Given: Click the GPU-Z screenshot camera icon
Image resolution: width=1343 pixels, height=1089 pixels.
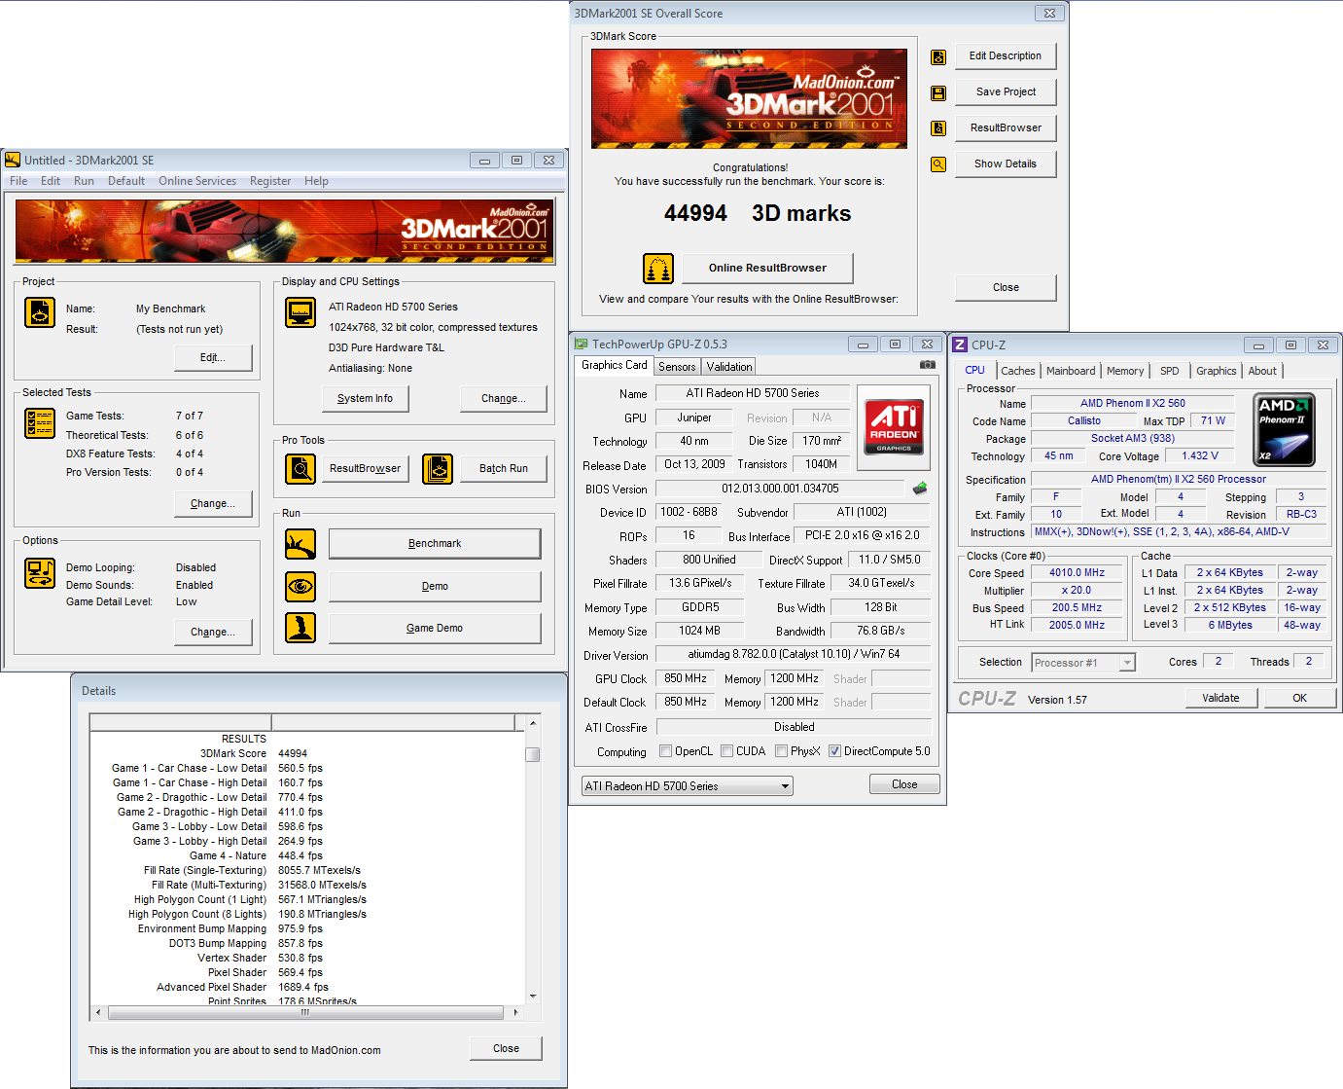Looking at the screenshot, I should click(928, 365).
